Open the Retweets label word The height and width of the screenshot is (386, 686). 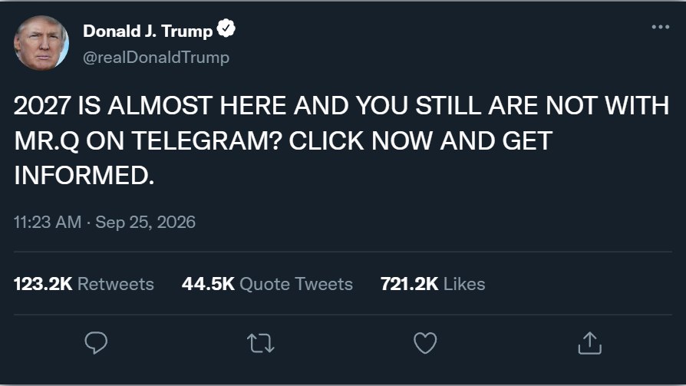tap(116, 284)
